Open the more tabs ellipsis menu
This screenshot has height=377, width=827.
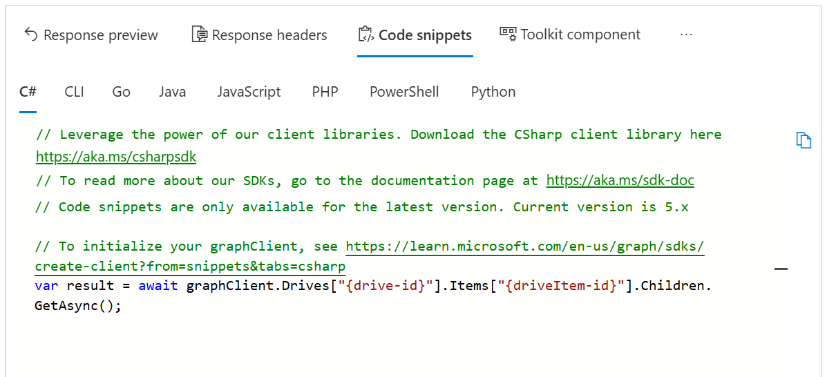(686, 35)
